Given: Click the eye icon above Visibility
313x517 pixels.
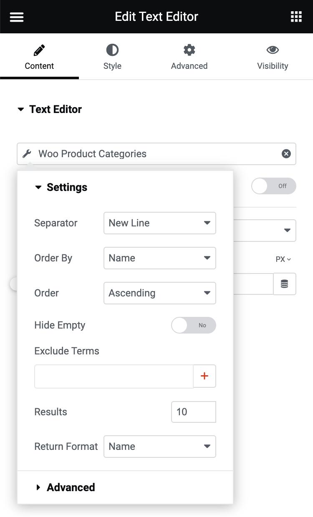Looking at the screenshot, I should [x=273, y=50].
